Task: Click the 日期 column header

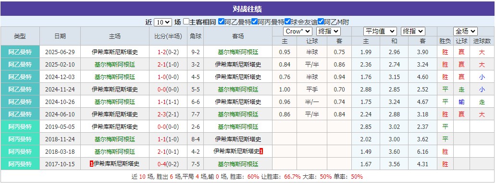Action: coord(60,36)
